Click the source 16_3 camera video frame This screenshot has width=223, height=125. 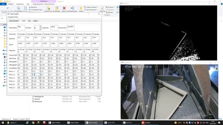(x=169, y=92)
